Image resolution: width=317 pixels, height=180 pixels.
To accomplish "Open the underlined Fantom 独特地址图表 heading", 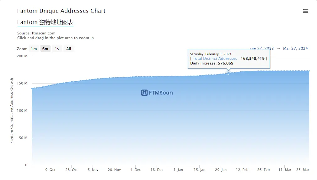I will point(45,23).
